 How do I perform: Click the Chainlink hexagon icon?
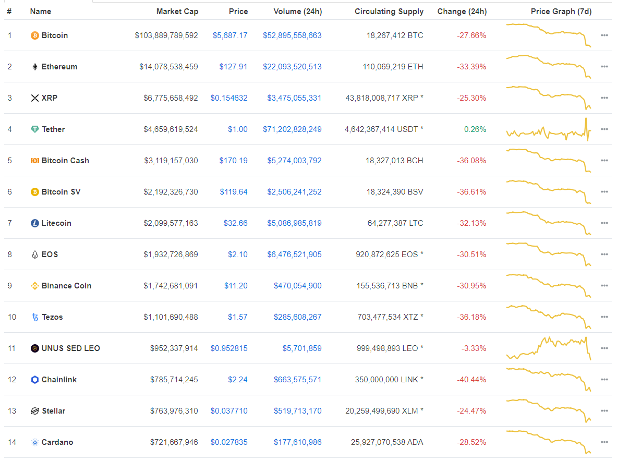tap(35, 380)
